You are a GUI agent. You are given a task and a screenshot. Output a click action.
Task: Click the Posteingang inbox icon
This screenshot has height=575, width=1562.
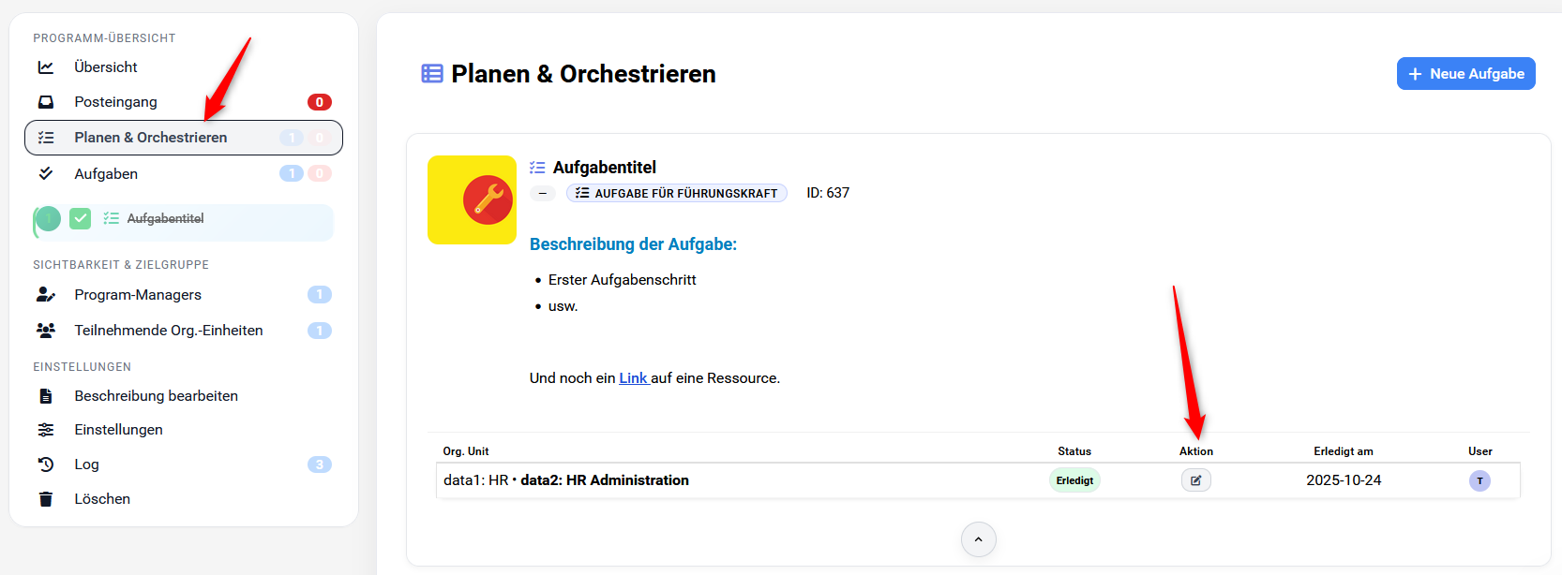click(46, 101)
